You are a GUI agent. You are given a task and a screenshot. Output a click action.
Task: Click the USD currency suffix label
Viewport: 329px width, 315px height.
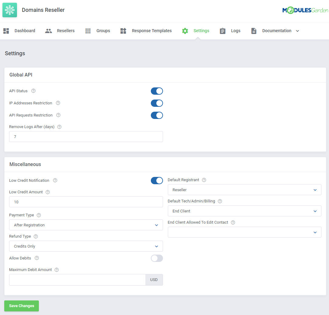coord(154,280)
